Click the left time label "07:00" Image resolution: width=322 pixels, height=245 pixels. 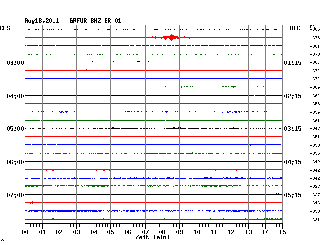point(15,195)
